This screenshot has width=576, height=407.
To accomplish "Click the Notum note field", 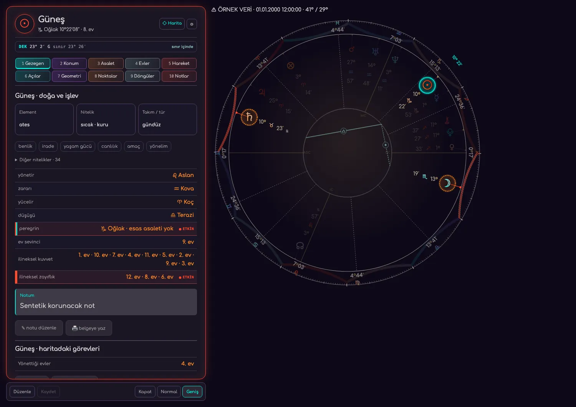I will point(106,302).
